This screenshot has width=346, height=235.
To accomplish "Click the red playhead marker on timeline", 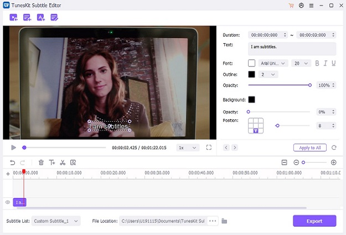I will coord(24,171).
